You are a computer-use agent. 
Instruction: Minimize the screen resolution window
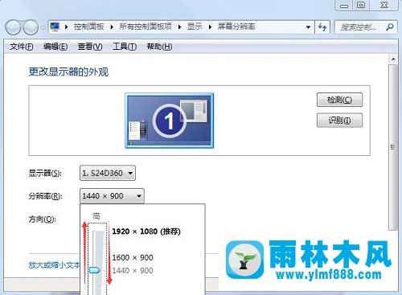[x=344, y=5]
